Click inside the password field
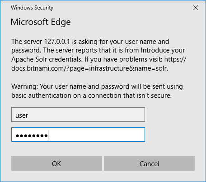 pos(78,134)
